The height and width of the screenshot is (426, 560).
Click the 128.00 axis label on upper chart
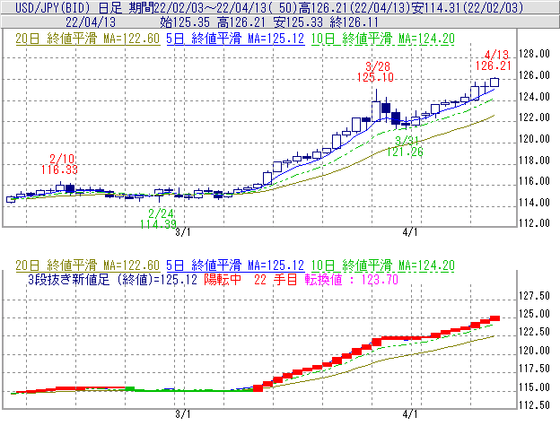coord(534,54)
